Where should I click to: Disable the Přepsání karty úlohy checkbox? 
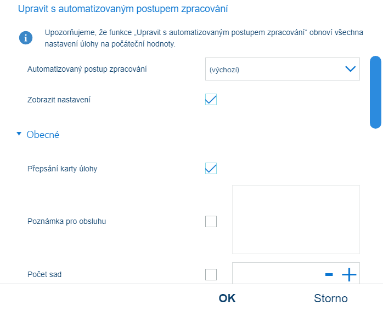(x=211, y=169)
